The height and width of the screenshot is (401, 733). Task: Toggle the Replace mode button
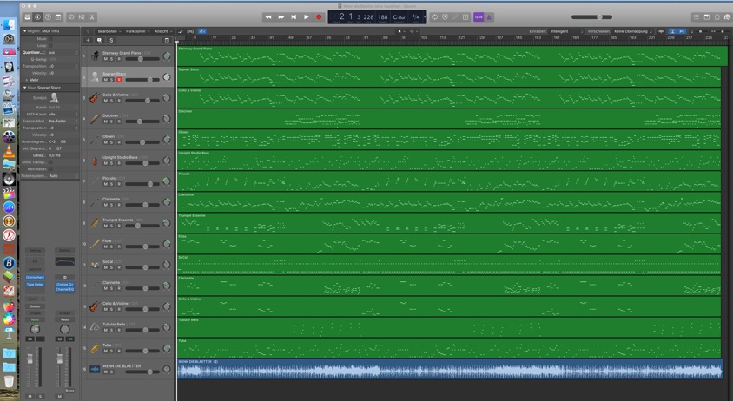pyautogui.click(x=445, y=16)
